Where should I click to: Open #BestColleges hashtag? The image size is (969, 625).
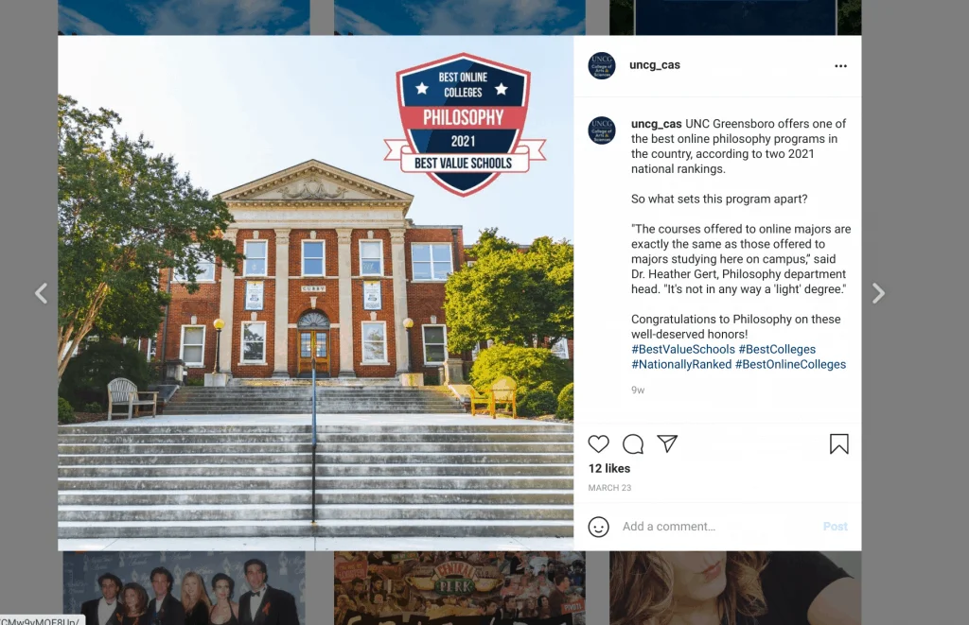(777, 349)
